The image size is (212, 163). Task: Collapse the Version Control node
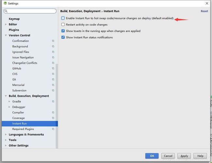[x=6, y=35]
